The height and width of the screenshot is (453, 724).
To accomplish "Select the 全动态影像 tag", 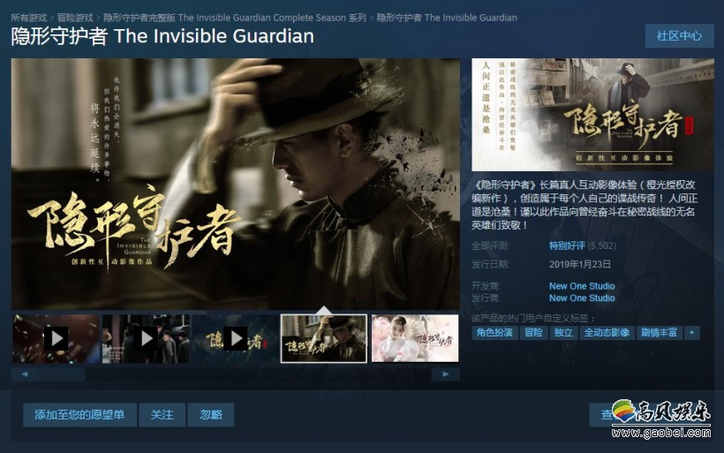I will (x=607, y=333).
